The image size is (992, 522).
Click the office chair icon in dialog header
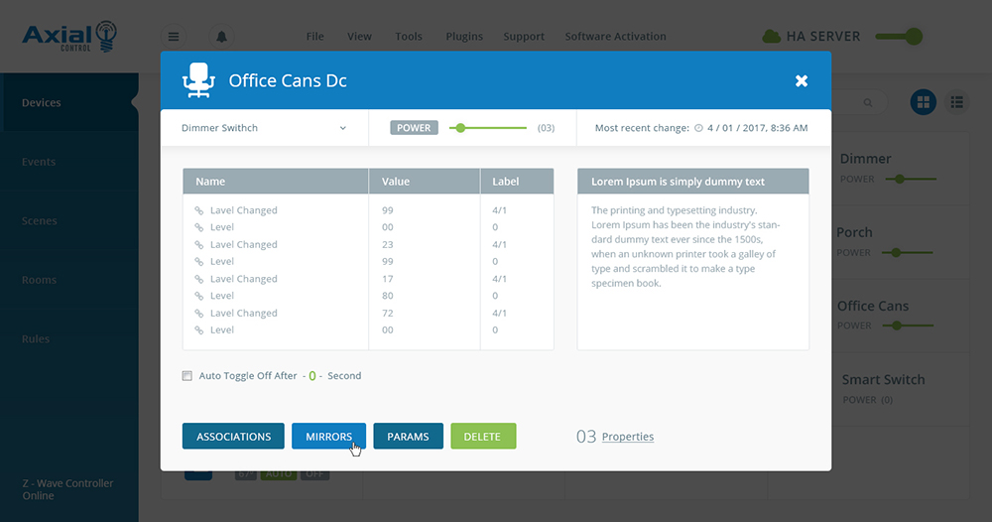198,80
